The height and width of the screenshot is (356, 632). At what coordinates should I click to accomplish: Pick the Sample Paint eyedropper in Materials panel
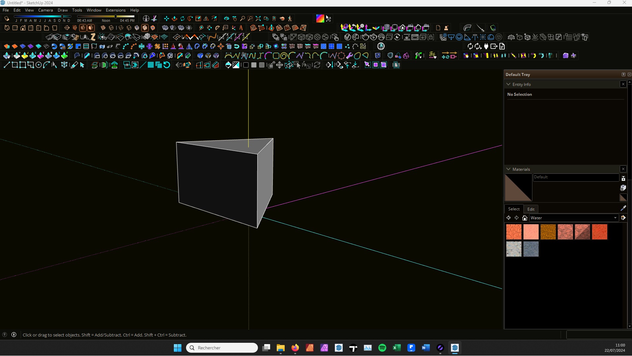(623, 208)
